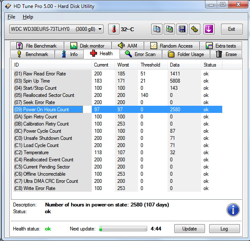Switch to the Erase tab
The height and width of the screenshot is (241, 250).
coord(226,54)
